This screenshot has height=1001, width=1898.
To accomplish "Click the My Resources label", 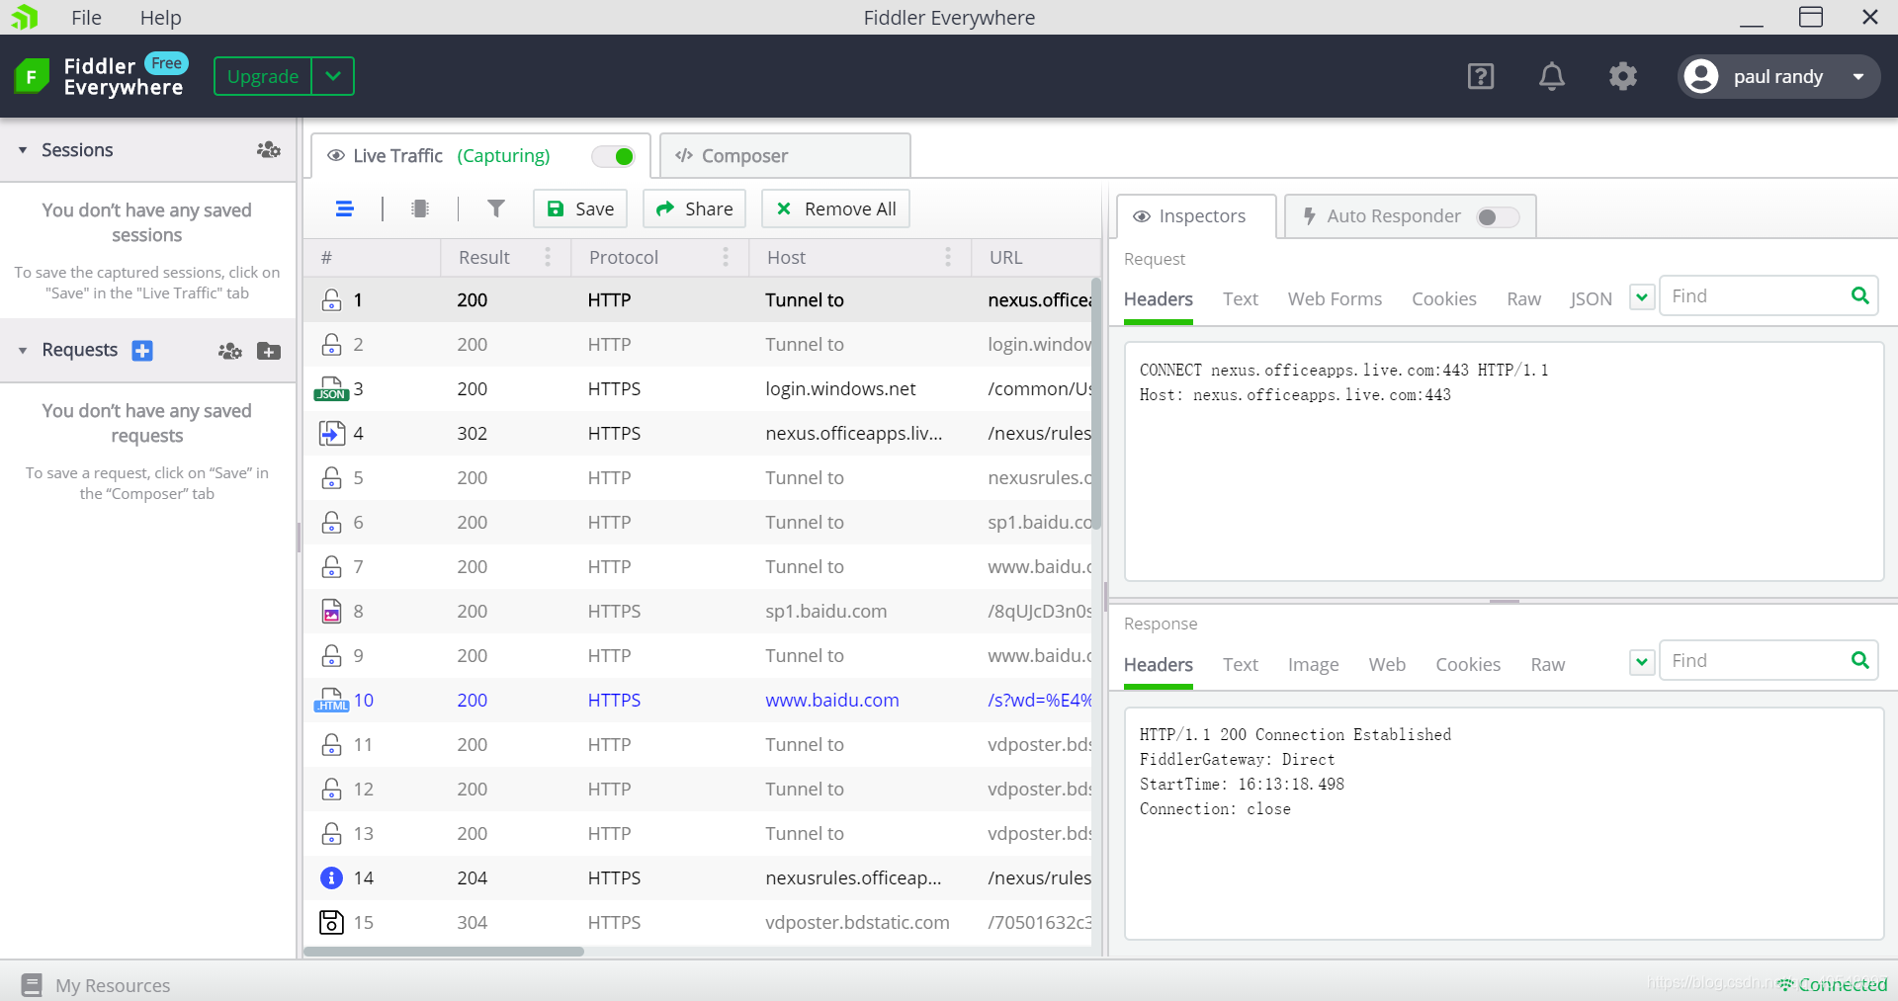I will pyautogui.click(x=113, y=985).
